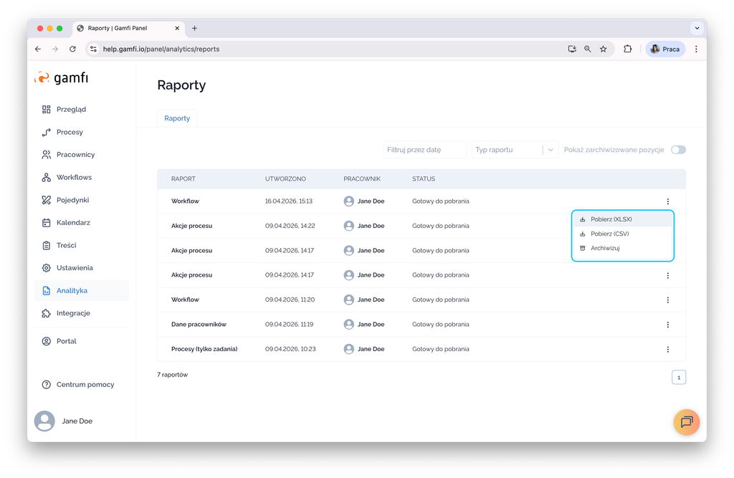This screenshot has width=734, height=478.
Task: Click the Pojedynki crossed swords icon
Action: pos(47,200)
